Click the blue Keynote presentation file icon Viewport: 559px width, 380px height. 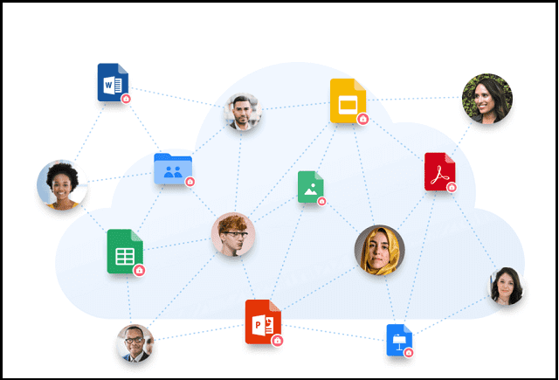click(399, 340)
